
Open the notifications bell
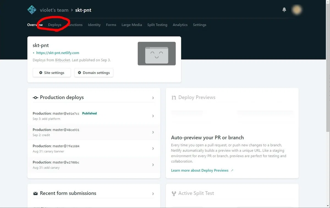pos(284,10)
